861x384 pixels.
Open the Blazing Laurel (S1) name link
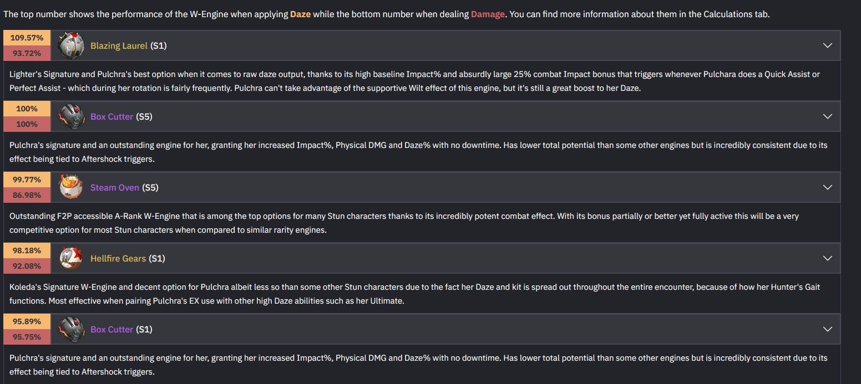pos(129,45)
